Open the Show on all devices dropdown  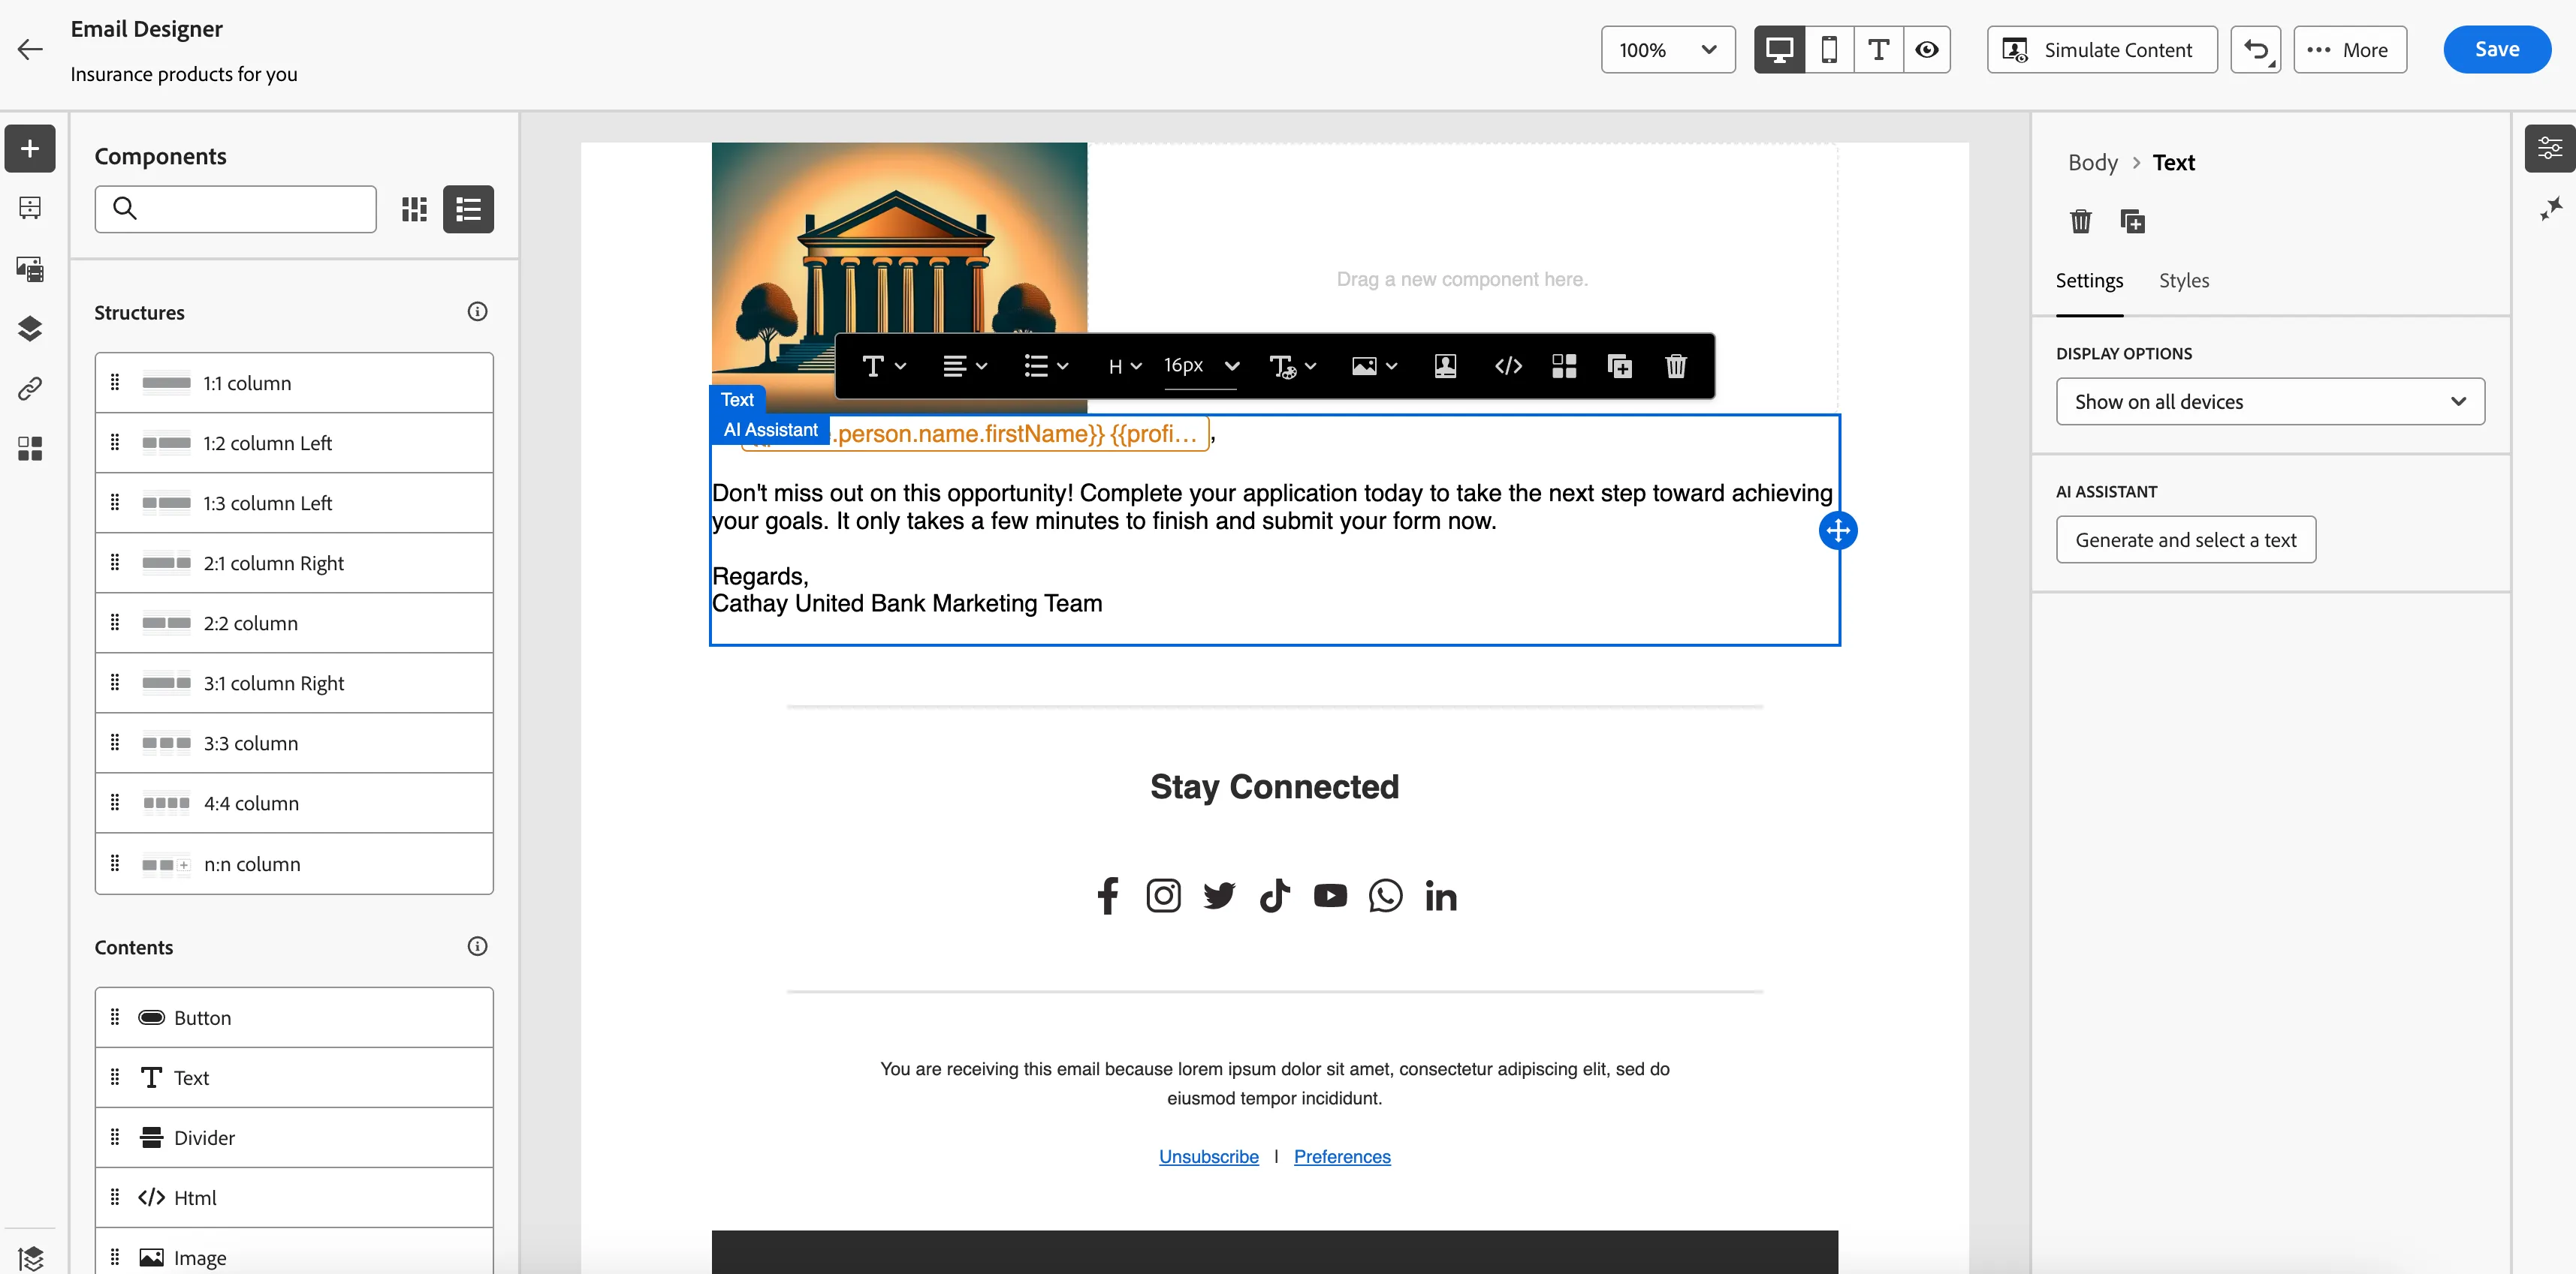(x=2270, y=401)
